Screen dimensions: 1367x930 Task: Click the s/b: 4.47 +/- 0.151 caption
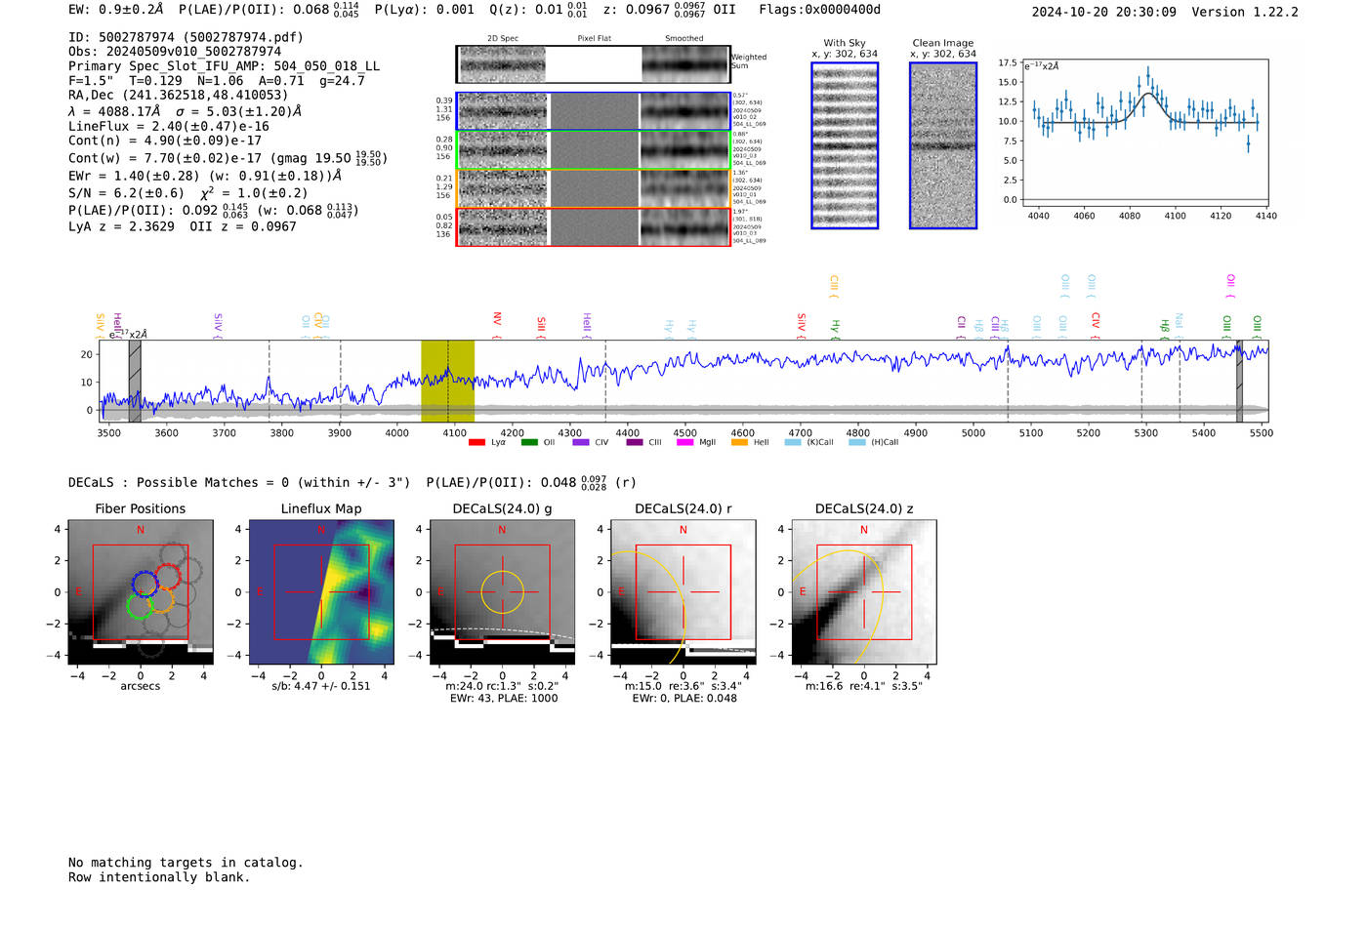pyautogui.click(x=321, y=686)
